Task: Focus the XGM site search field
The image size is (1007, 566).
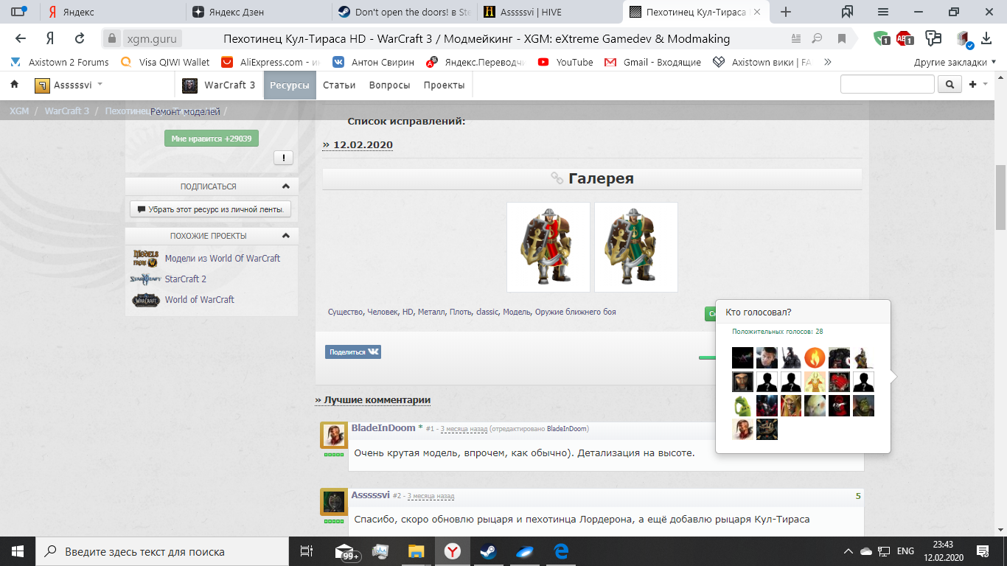Action: click(x=888, y=85)
